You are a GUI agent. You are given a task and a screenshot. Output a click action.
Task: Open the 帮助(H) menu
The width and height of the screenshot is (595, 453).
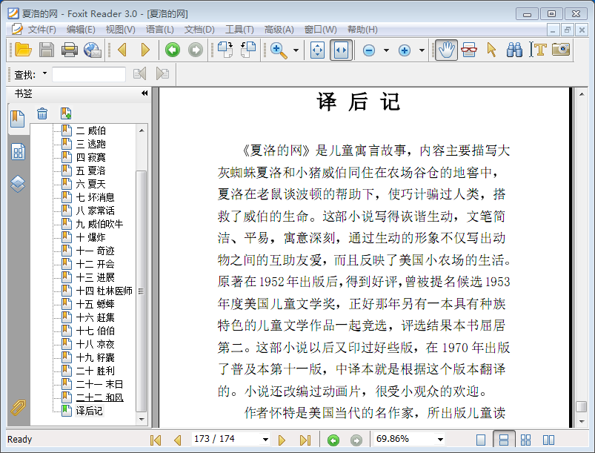[362, 30]
